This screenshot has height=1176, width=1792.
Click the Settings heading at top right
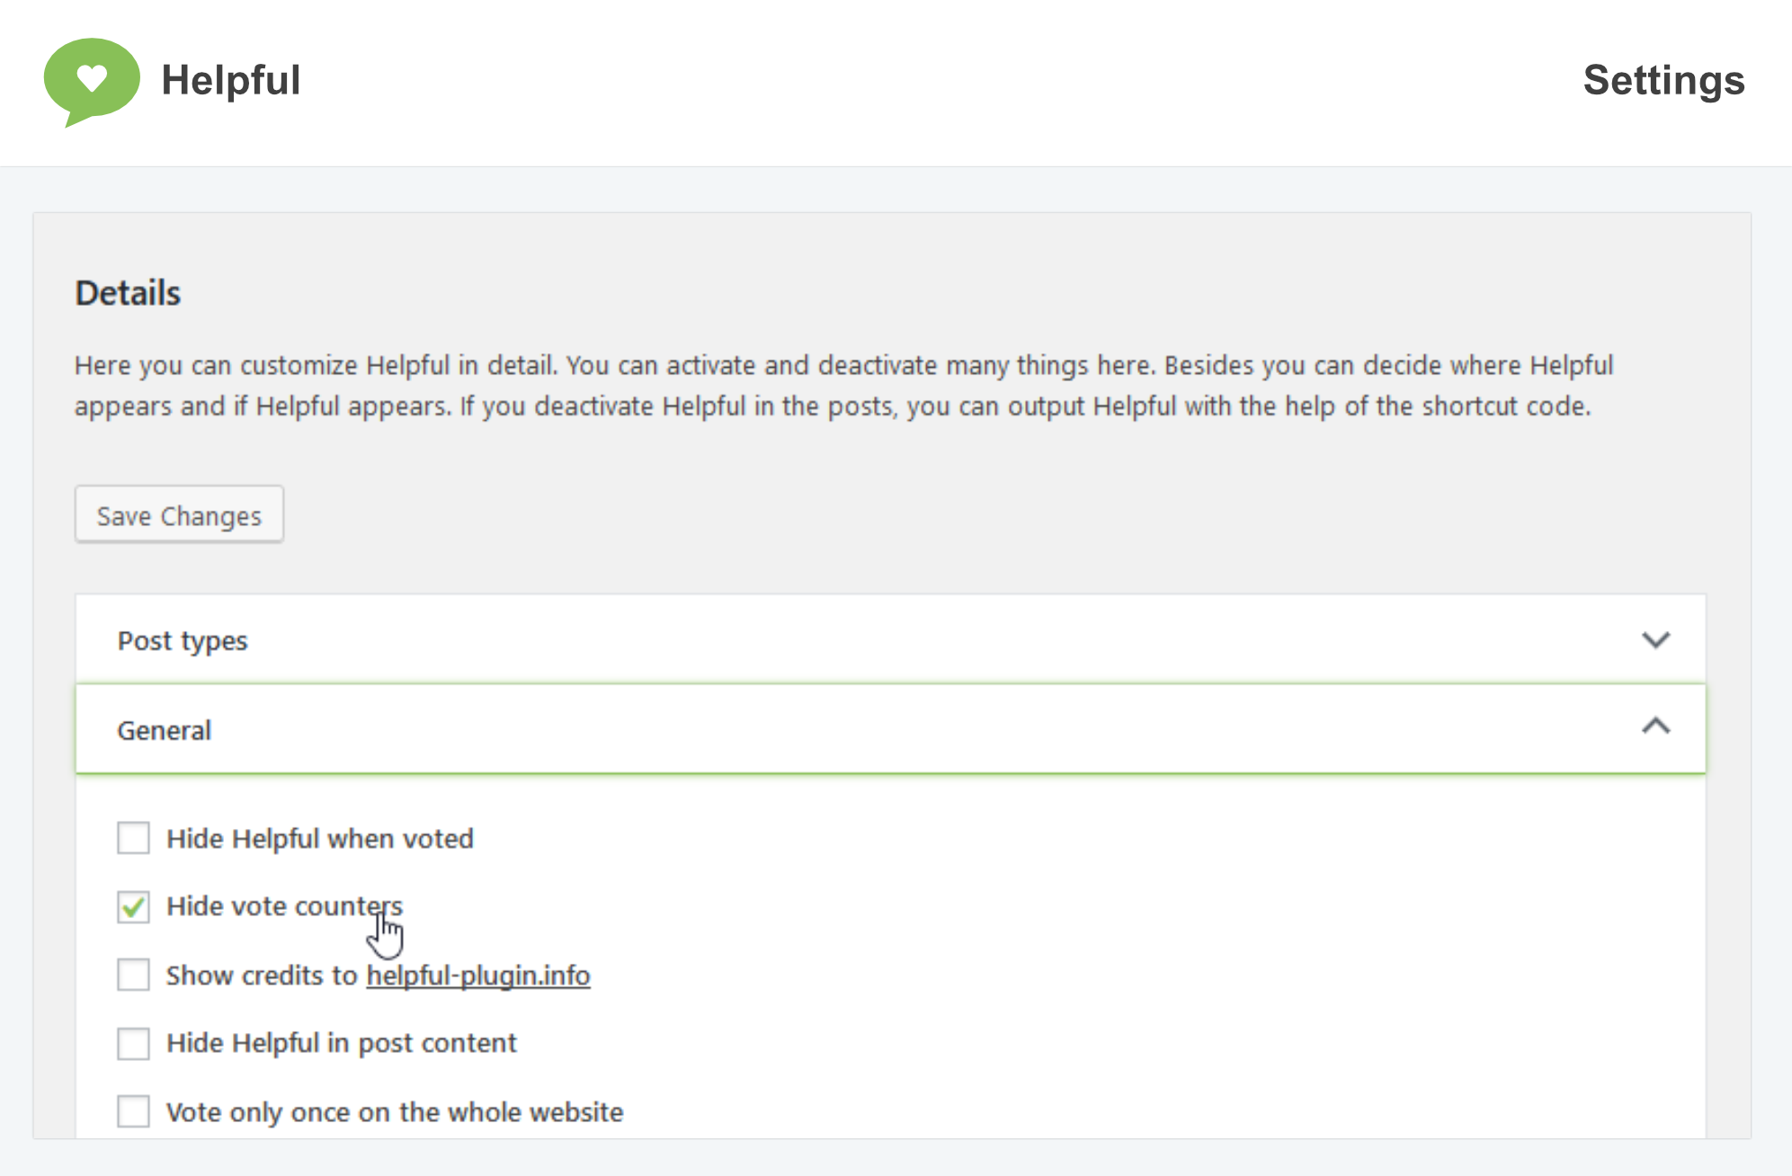coord(1663,80)
